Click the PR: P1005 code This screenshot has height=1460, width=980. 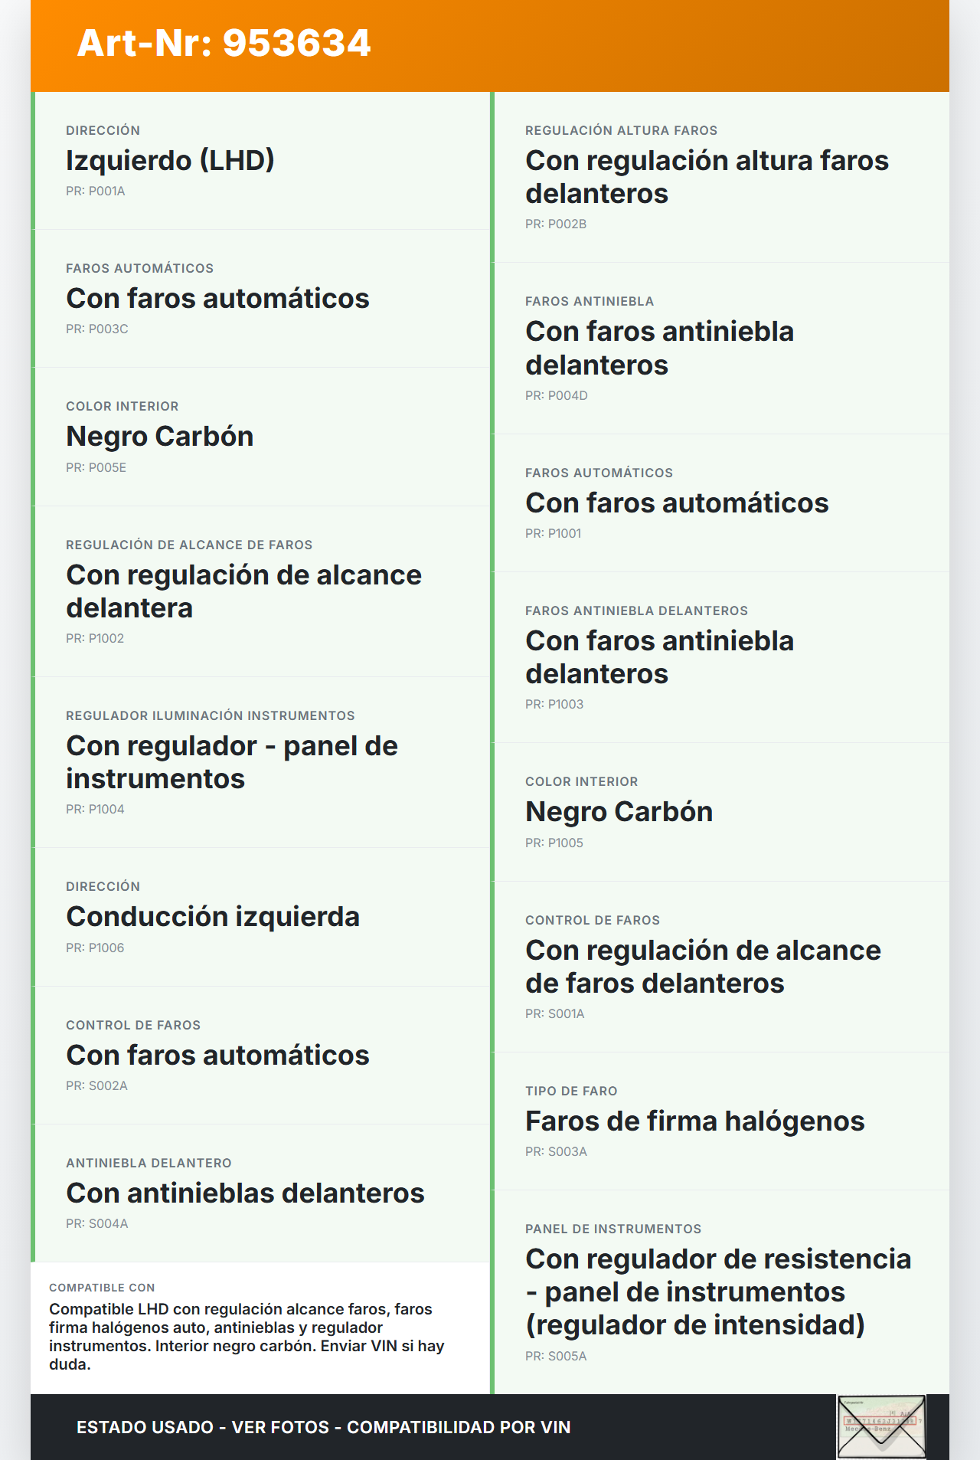point(554,843)
